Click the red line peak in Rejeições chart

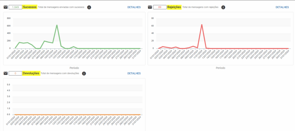(202, 25)
